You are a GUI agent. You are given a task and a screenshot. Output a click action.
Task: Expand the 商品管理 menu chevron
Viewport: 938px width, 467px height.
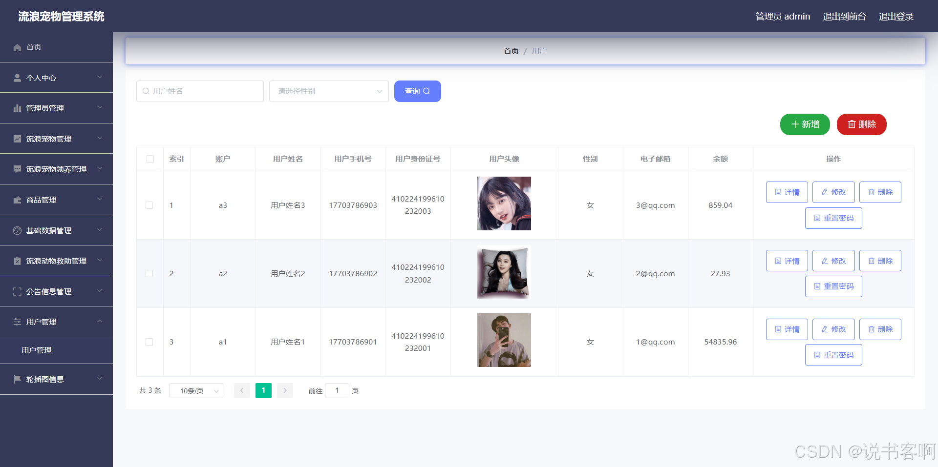tap(100, 199)
